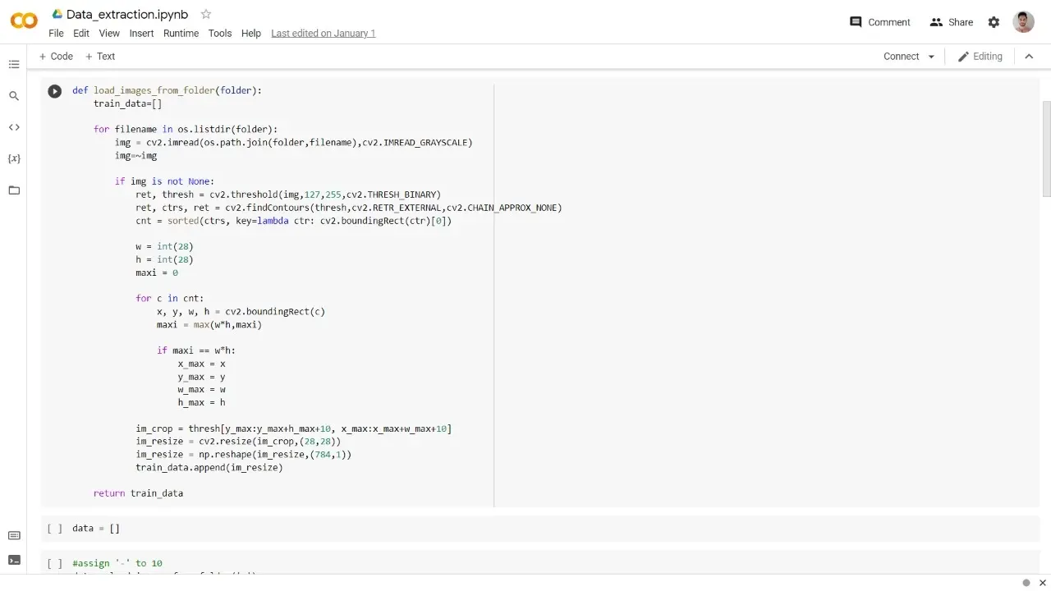Viewport: 1051px width, 591px height.
Task: Open the code snippets panel icon
Action: point(14,127)
